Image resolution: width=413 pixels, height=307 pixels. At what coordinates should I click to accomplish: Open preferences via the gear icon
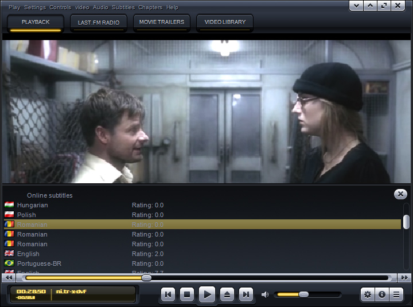[368, 294]
